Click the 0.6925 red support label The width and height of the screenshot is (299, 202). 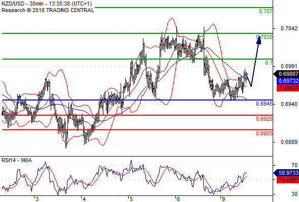(x=264, y=119)
